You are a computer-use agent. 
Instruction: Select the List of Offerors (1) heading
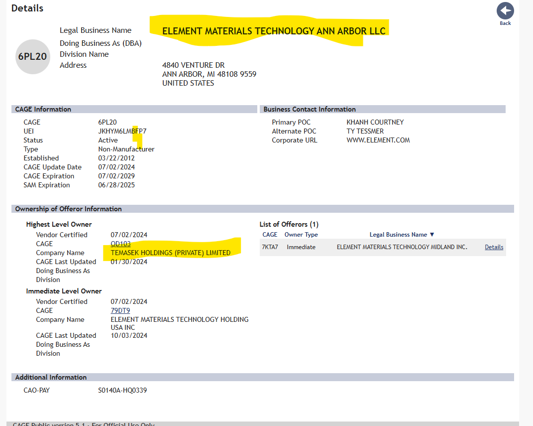(289, 224)
